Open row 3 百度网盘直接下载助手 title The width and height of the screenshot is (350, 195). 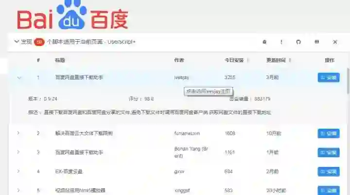point(79,152)
